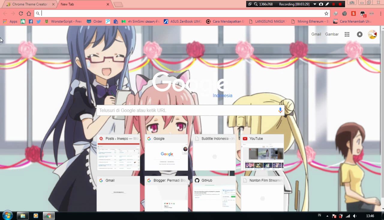Open the SimSimi bookmark
384x220 pixels.
(x=140, y=22)
